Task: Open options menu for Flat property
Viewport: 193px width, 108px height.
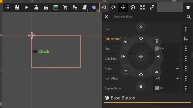Action: tap(186, 49)
